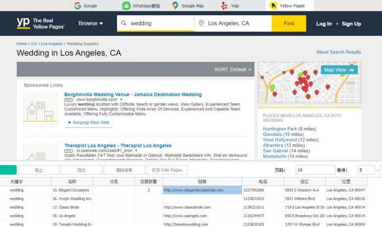382x227 pixels.
Task: Click the magnifier icon in search box
Action: pyautogui.click(x=124, y=23)
